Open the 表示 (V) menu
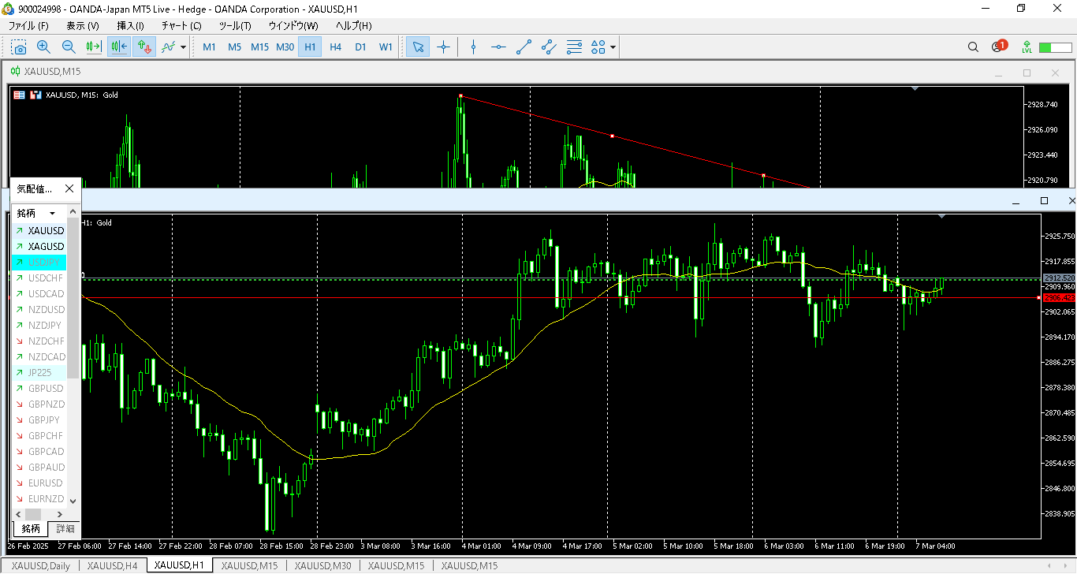The image size is (1077, 574). click(83, 26)
